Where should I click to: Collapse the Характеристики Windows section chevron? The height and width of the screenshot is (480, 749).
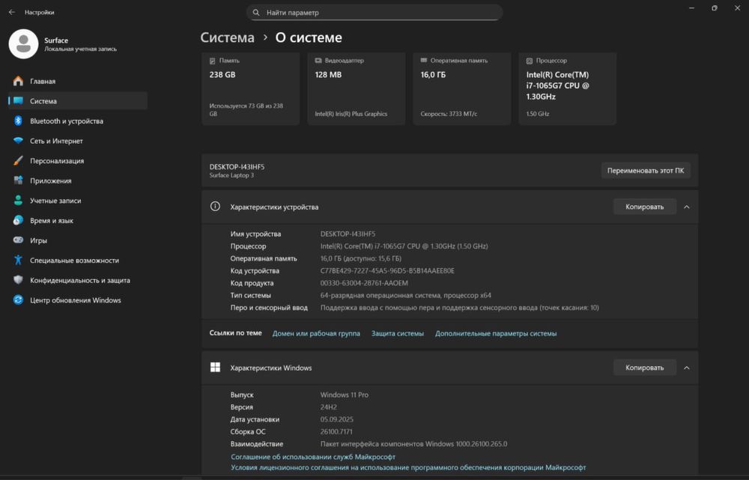[x=687, y=368]
